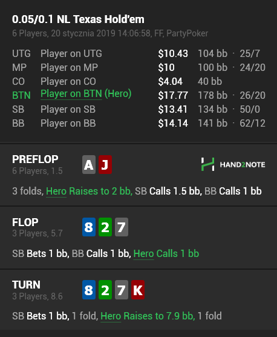This screenshot has height=337, width=277.
Task: Click the Hero link in preflop action
Action: [56, 191]
